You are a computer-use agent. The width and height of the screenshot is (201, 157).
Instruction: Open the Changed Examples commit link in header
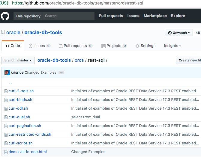pyautogui.click(x=40, y=73)
